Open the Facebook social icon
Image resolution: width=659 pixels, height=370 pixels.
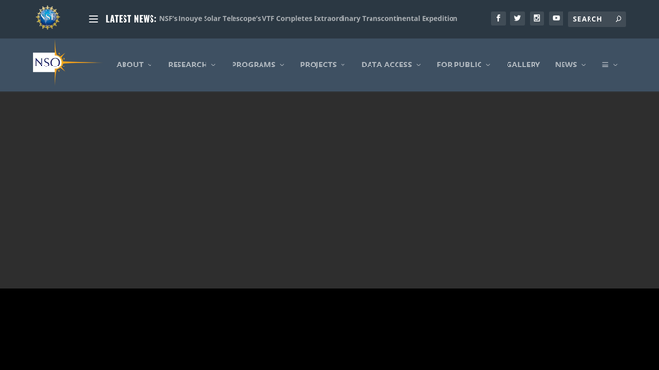[x=498, y=18]
